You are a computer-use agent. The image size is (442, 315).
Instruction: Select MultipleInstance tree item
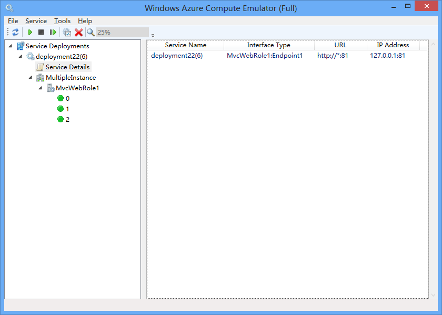pyautogui.click(x=71, y=78)
